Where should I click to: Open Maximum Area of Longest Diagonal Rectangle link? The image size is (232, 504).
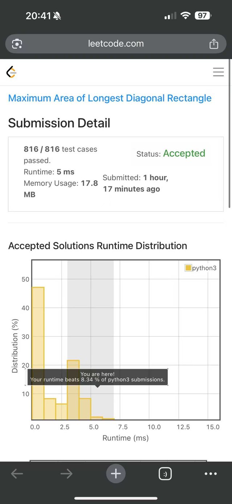click(x=109, y=98)
